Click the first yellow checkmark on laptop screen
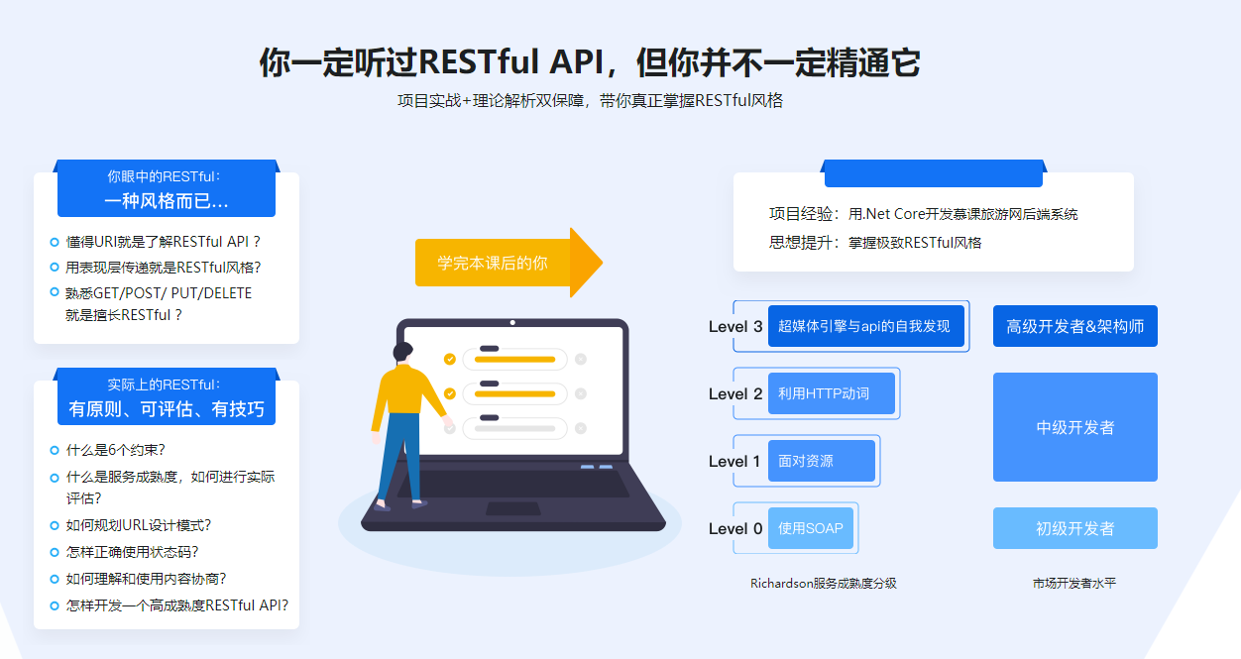The height and width of the screenshot is (659, 1241). pos(450,359)
